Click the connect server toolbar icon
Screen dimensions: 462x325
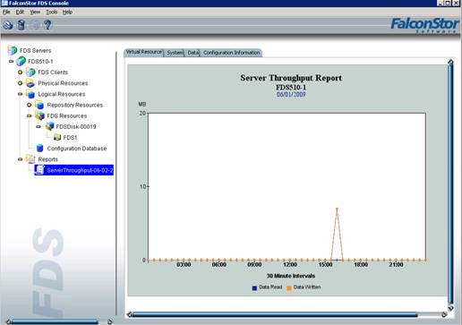(x=8, y=25)
